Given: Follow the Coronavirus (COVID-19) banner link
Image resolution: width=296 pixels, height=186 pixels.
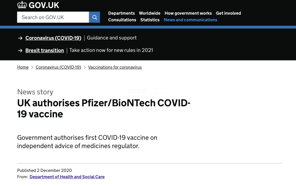Looking at the screenshot, I should pyautogui.click(x=53, y=38).
